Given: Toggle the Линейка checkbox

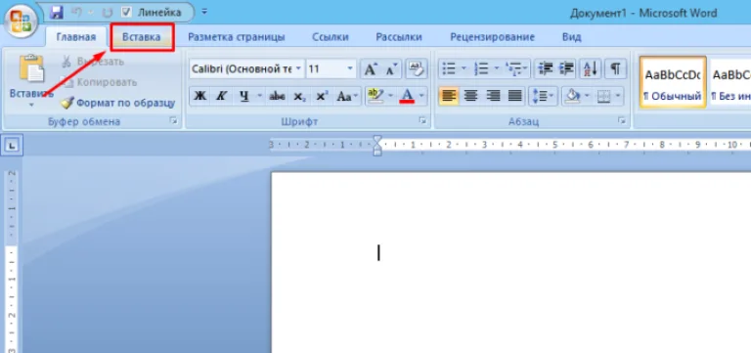Looking at the screenshot, I should [x=126, y=13].
